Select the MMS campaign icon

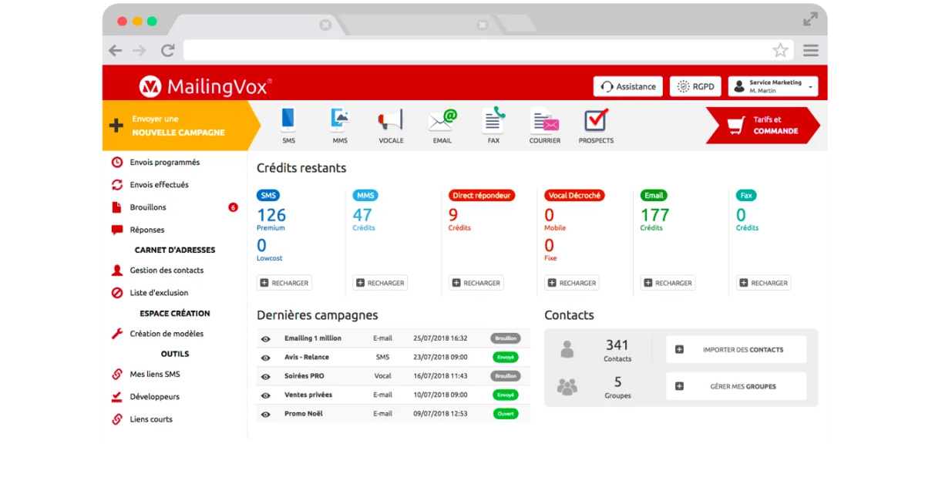[339, 120]
